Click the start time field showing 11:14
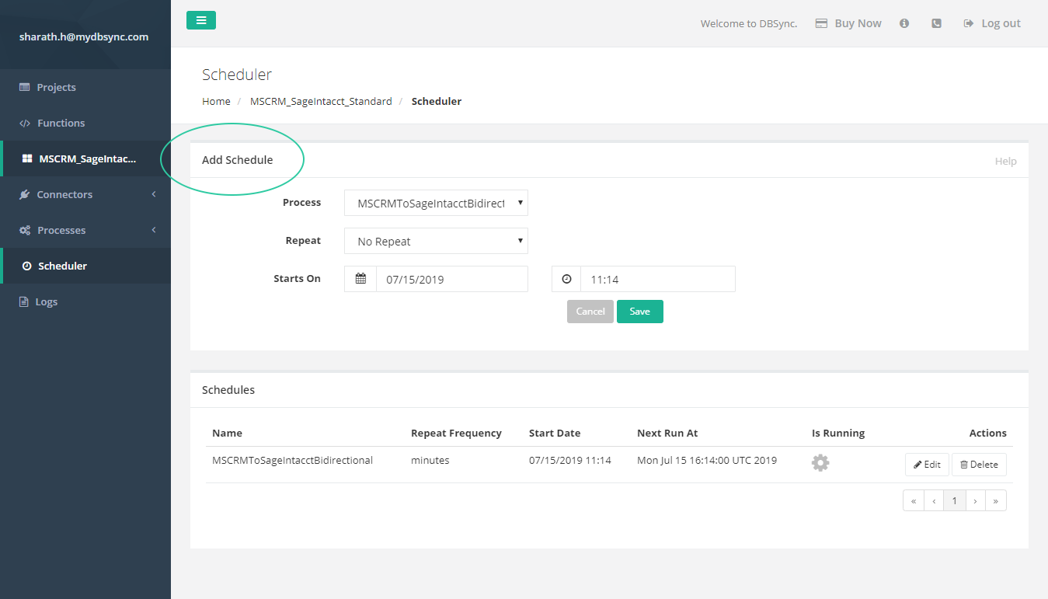 657,279
